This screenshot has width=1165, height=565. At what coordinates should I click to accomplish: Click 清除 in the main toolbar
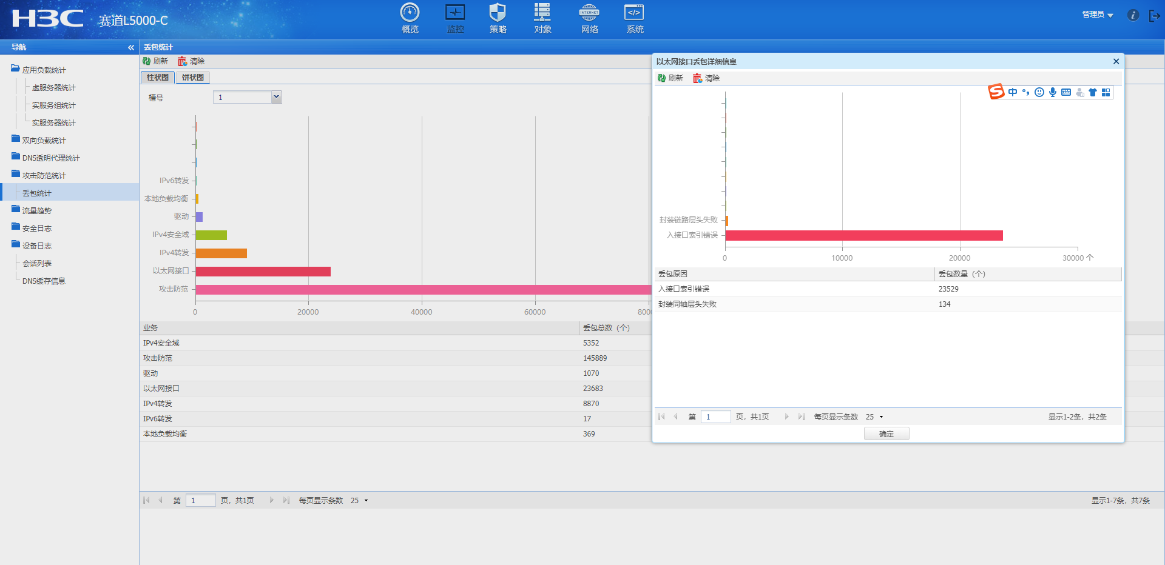coord(191,61)
